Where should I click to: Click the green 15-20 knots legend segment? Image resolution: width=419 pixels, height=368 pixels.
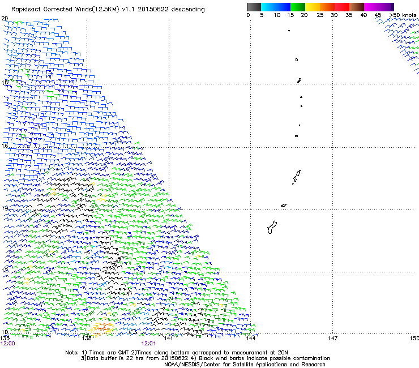pyautogui.click(x=298, y=7)
